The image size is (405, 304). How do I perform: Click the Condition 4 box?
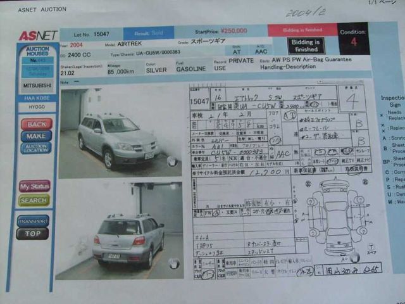coord(354,38)
